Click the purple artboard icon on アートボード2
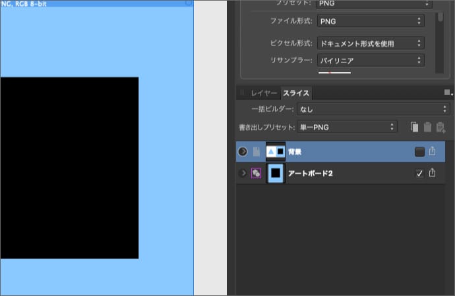This screenshot has width=455, height=296. click(256, 173)
